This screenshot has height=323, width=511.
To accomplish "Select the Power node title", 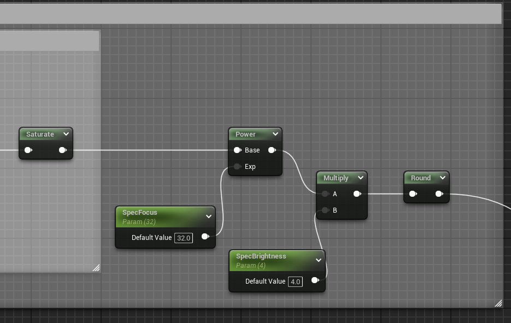I will click(x=245, y=134).
